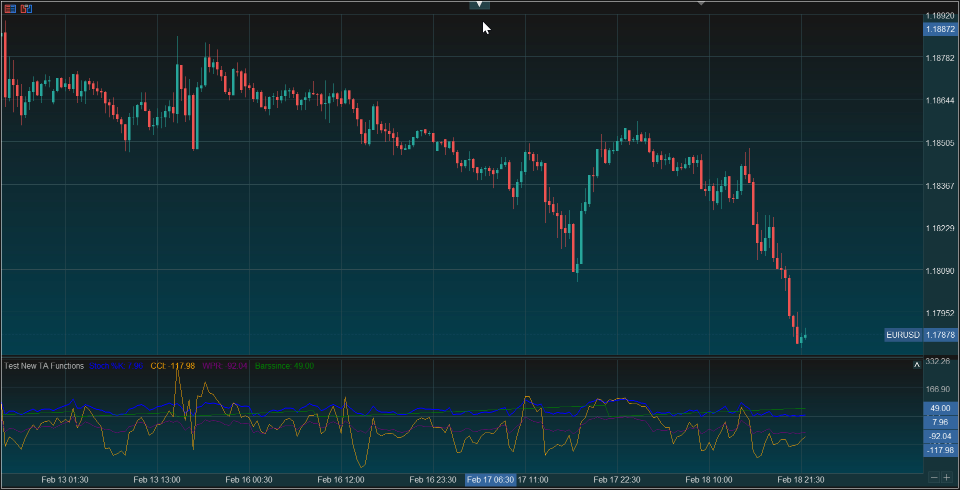This screenshot has height=490, width=960.
Task: Click the 1.18505 price axis label
Action: (940, 143)
